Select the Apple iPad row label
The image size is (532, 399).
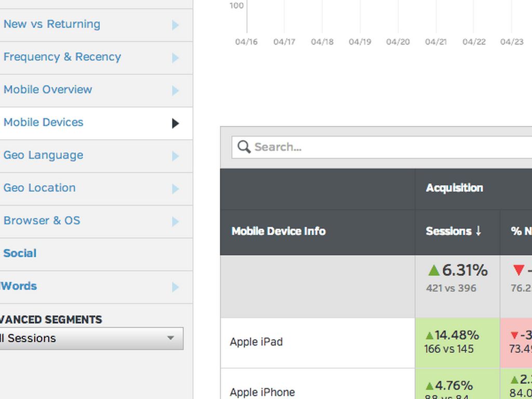pos(256,342)
